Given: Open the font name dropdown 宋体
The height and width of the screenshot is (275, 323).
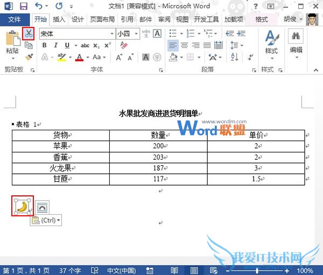Looking at the screenshot, I should 112,33.
